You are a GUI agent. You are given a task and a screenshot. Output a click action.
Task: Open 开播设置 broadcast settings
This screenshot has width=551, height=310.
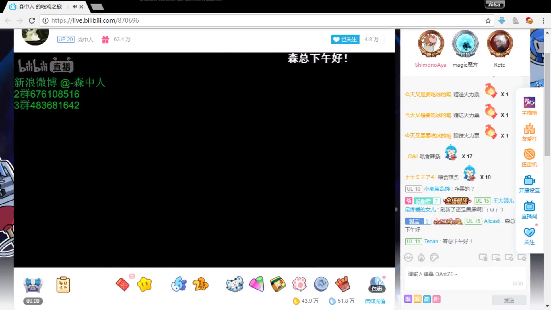(529, 184)
